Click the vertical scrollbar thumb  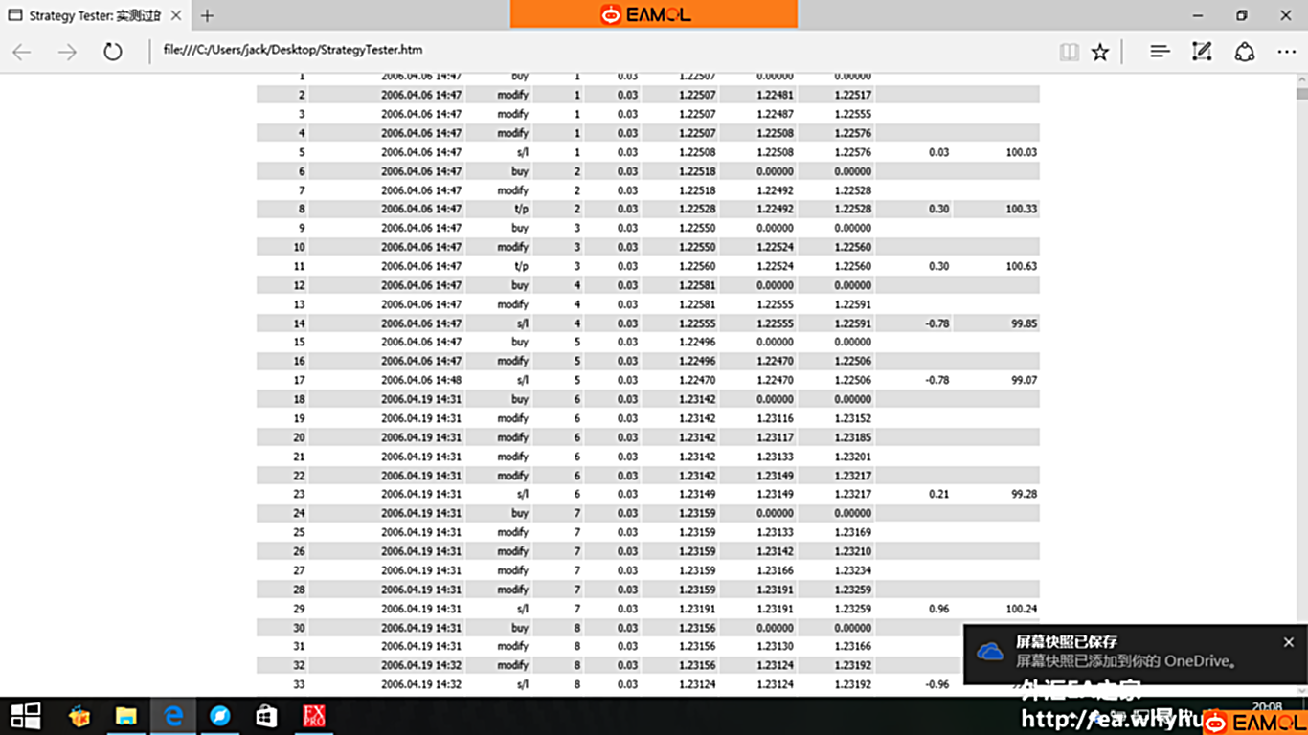[1301, 94]
